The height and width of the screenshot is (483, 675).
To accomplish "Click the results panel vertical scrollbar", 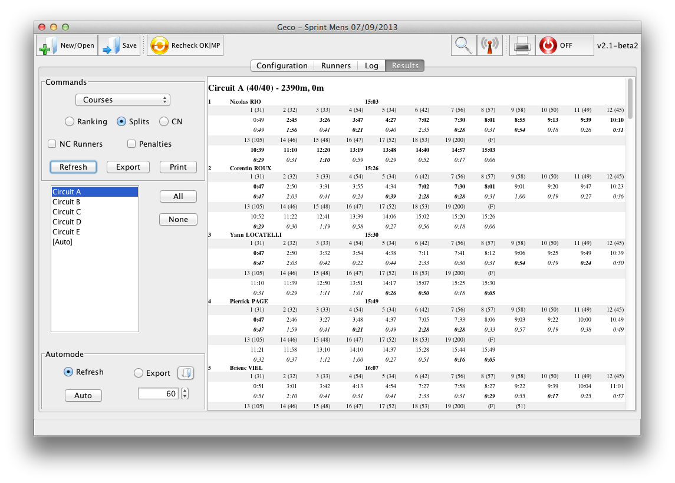I will [x=630, y=99].
